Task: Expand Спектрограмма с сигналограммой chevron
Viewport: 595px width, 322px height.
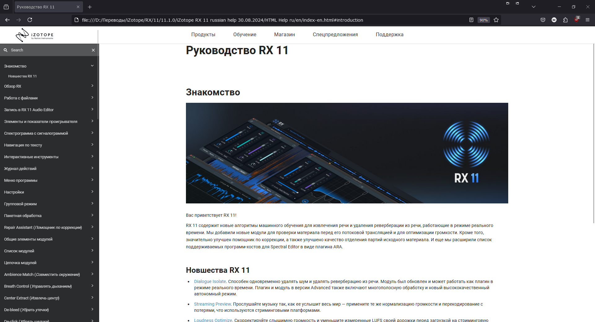Action: point(92,133)
